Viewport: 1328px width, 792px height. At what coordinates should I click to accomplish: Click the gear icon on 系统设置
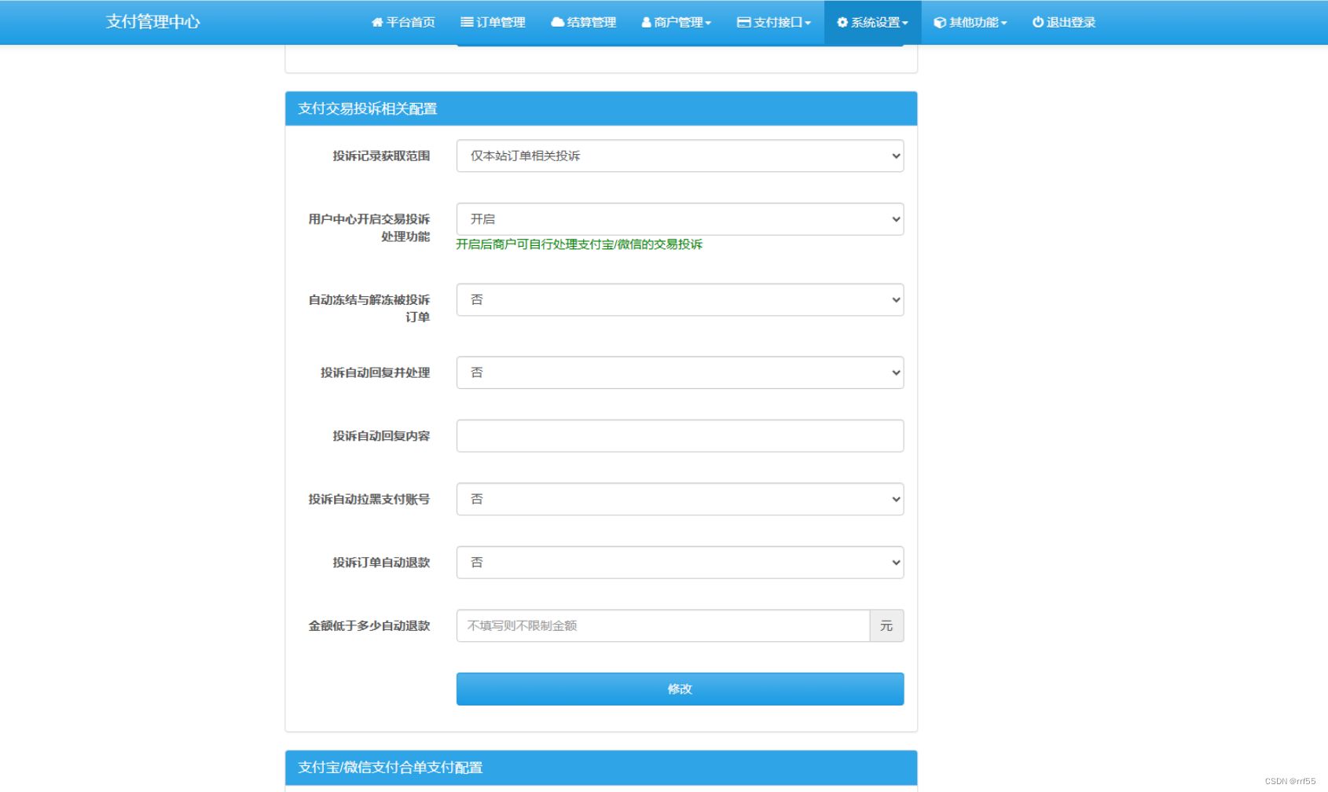pyautogui.click(x=840, y=22)
